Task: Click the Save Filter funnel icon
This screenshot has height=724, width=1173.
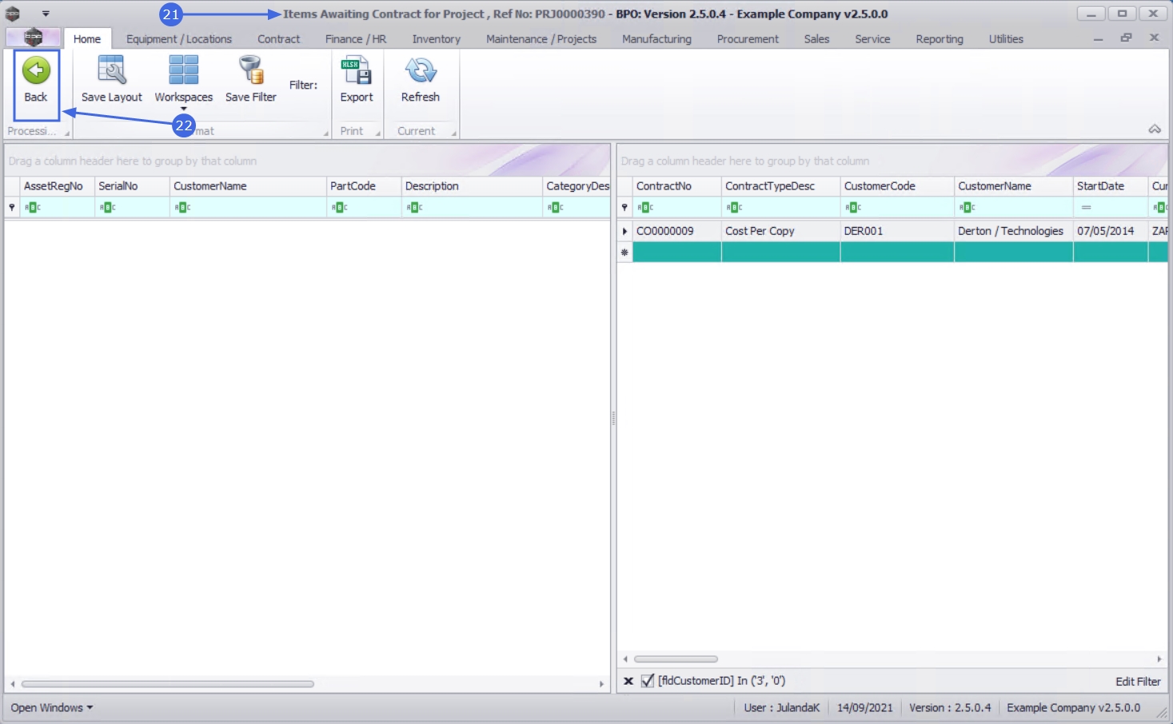Action: pyautogui.click(x=251, y=70)
